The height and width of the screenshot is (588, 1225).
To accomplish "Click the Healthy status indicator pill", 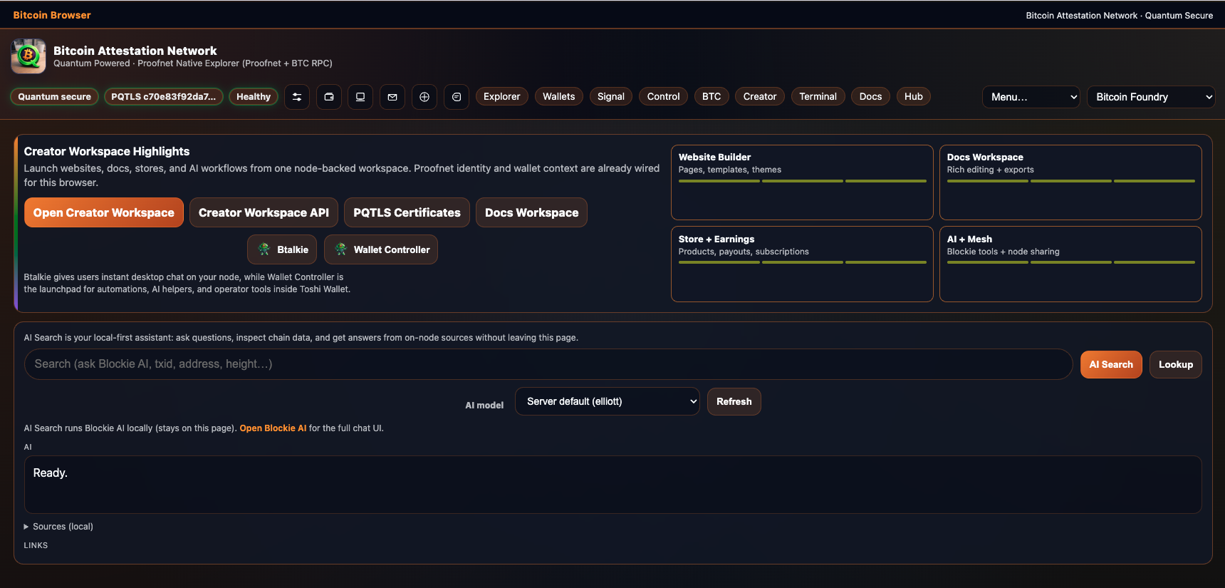I will point(254,97).
